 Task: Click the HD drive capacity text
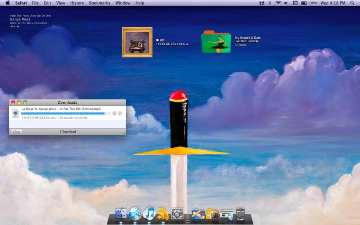(172, 44)
